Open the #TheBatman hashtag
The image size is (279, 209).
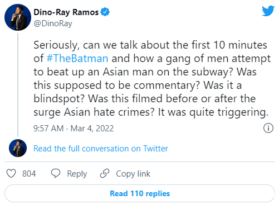click(77, 58)
